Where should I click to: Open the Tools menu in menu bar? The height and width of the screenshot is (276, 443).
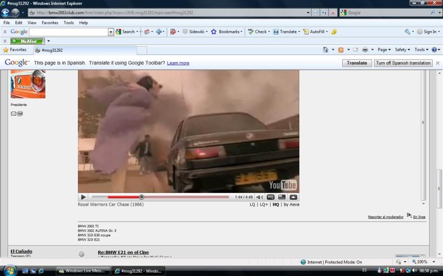[x=69, y=22]
